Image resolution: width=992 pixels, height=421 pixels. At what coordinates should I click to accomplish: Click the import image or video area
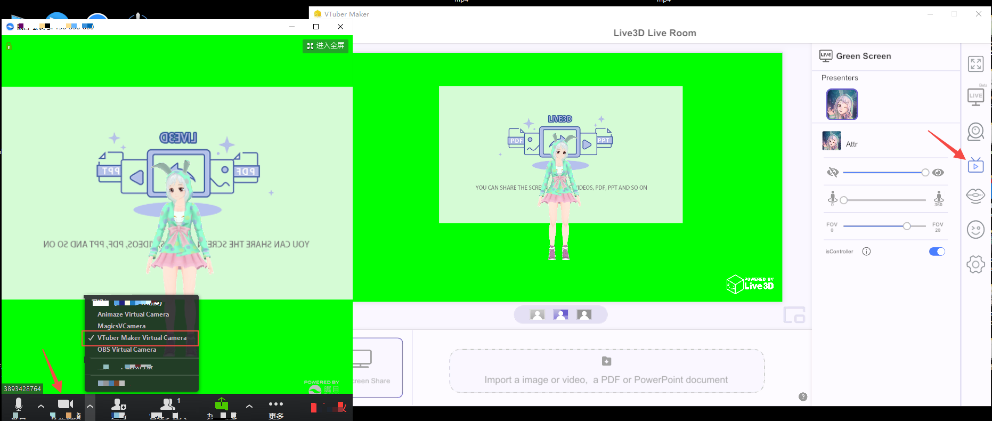[606, 371]
